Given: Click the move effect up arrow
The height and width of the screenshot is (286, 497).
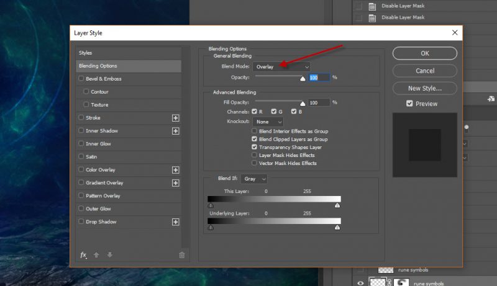Looking at the screenshot, I should [96, 255].
